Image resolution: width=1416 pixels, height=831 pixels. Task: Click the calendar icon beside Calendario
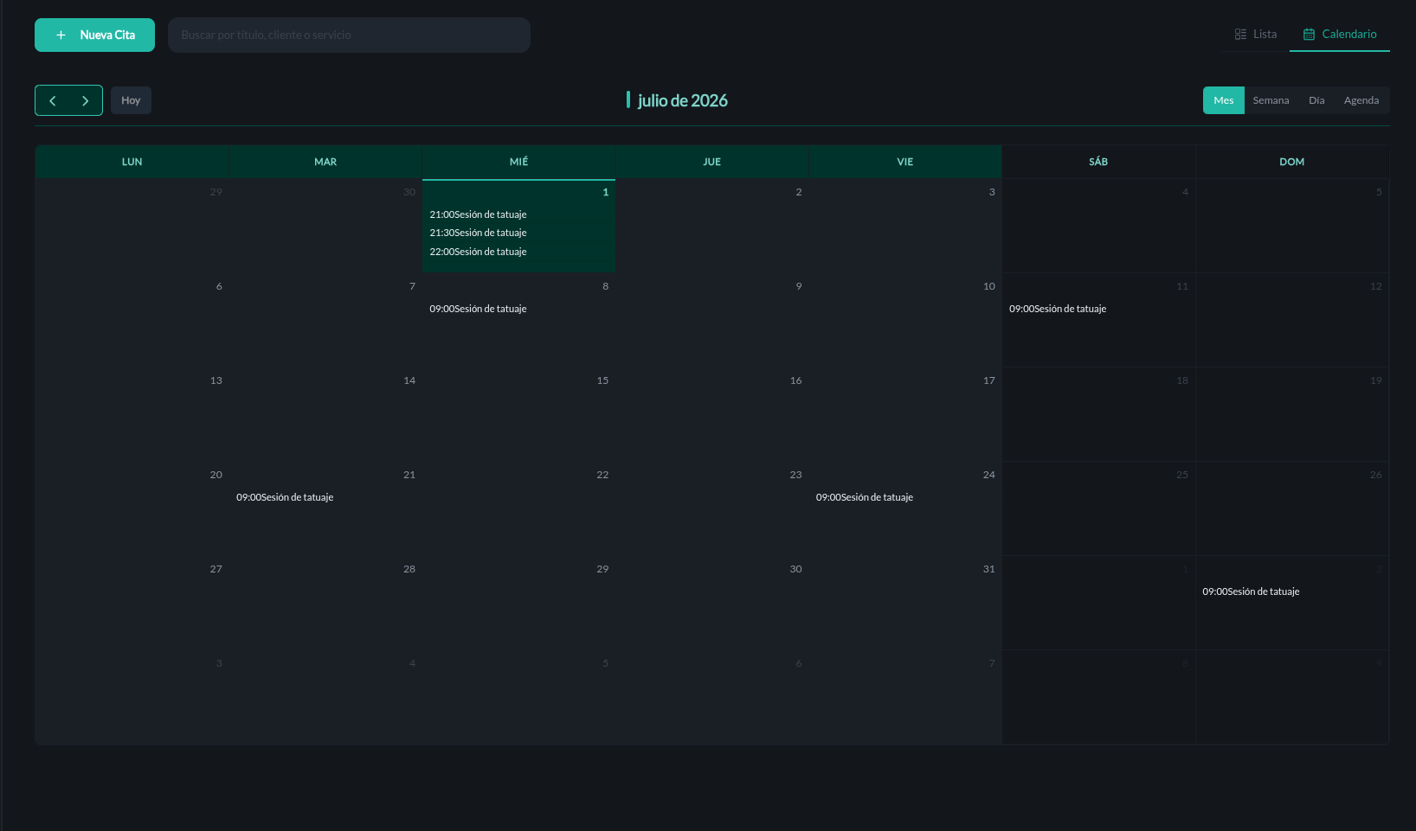tap(1309, 35)
